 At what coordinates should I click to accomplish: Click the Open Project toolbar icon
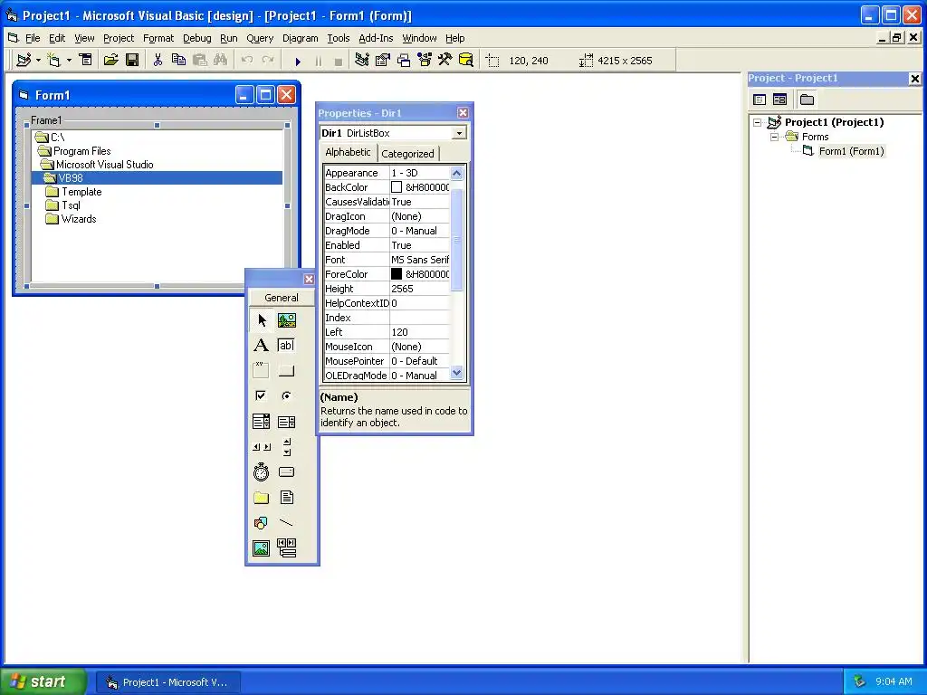(x=110, y=61)
